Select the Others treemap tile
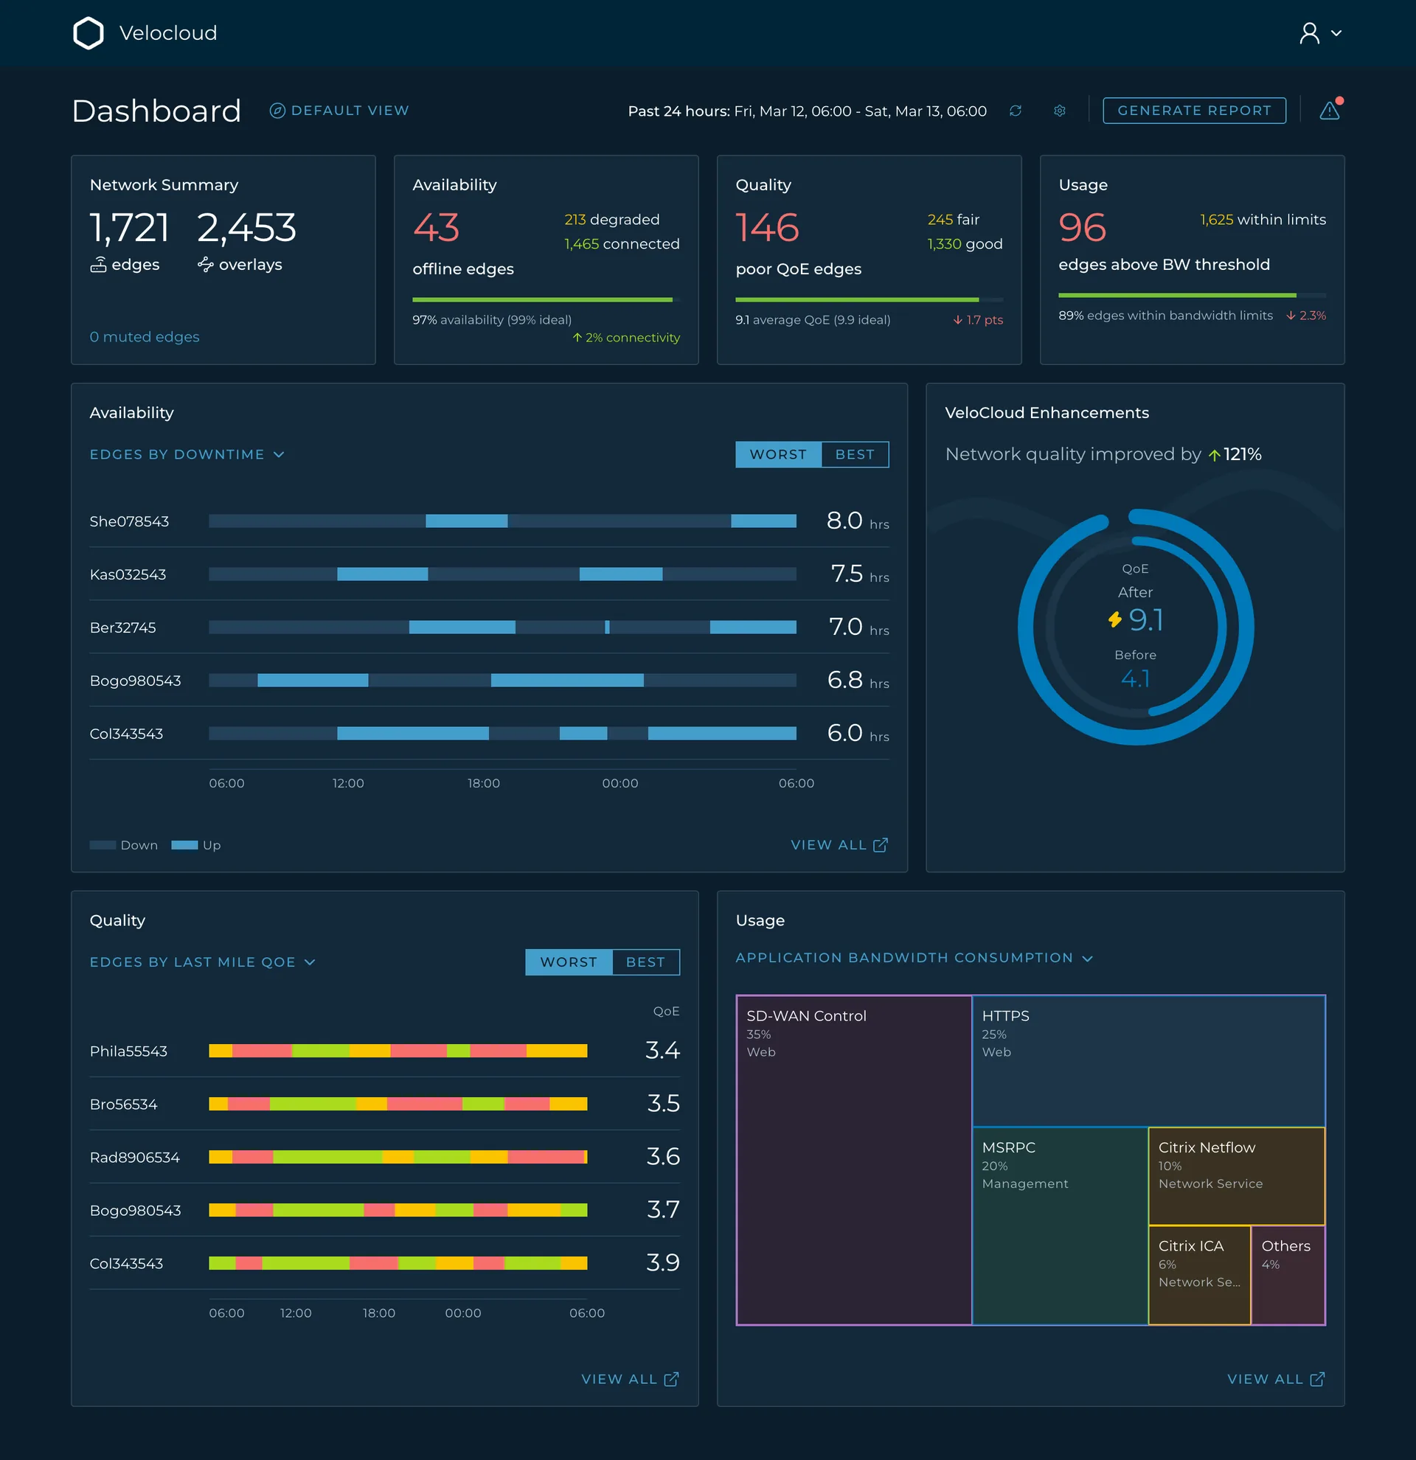1416x1460 pixels. (x=1288, y=1275)
